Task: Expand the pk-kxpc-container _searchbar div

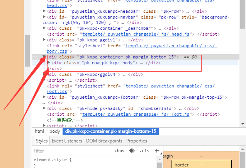Action: 44,28
